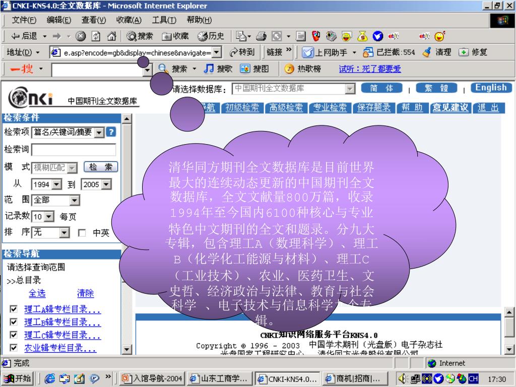Click into 检索词 input field

[74, 149]
